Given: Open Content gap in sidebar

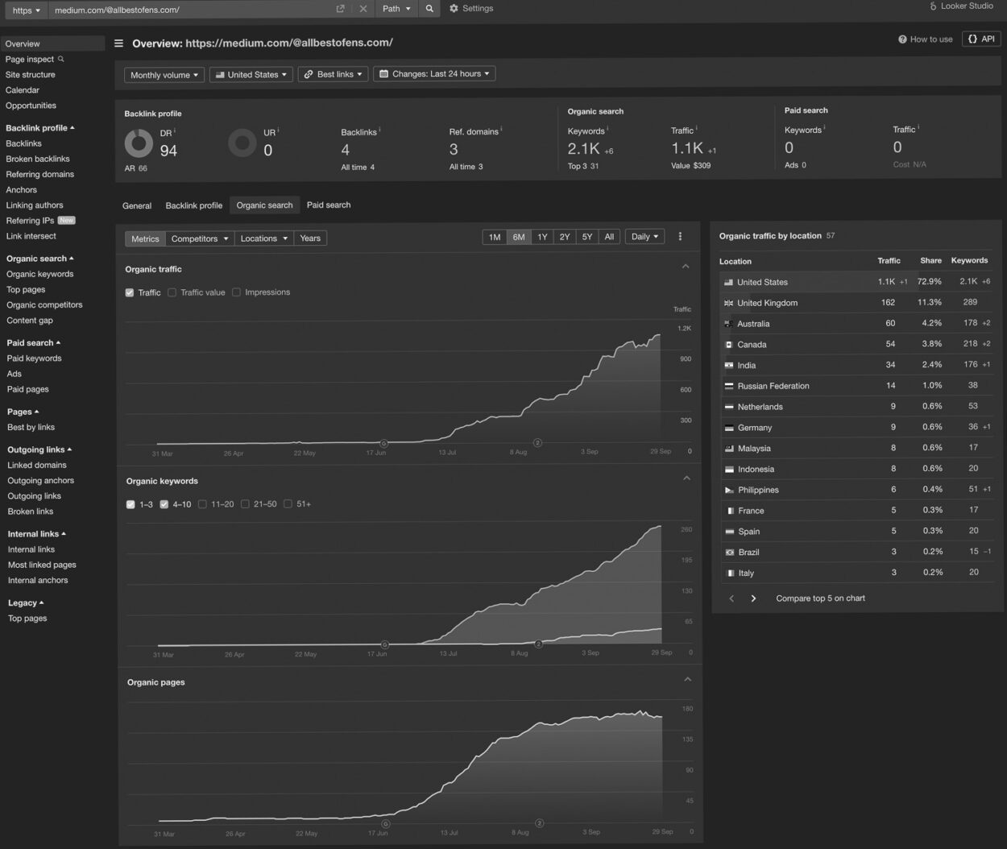Looking at the screenshot, I should 30,321.
